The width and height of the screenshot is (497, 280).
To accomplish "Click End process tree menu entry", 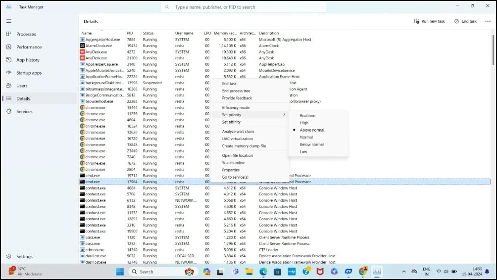I will point(236,91).
